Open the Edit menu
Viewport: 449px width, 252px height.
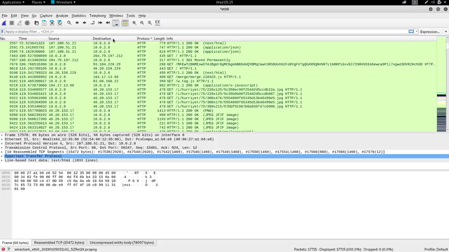[x=14, y=16]
